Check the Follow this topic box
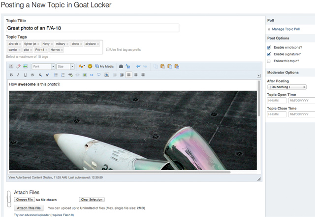Image resolution: width=315 pixels, height=217 pixels. [269, 61]
